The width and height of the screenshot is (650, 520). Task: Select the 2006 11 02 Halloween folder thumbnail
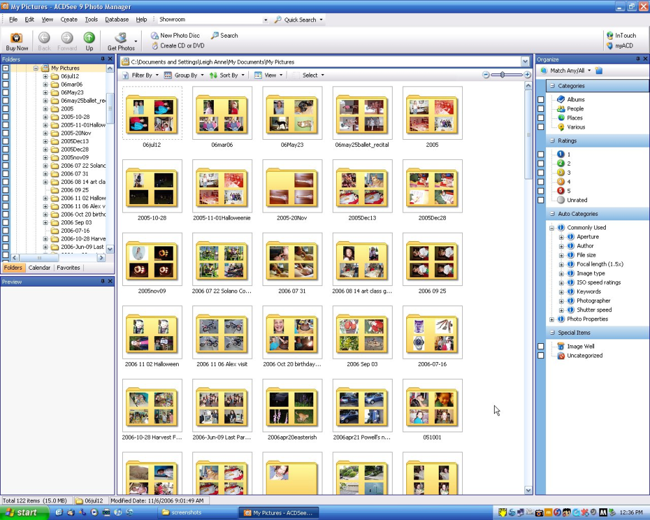(152, 331)
